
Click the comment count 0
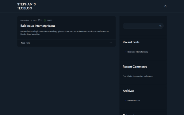pos(41,21)
